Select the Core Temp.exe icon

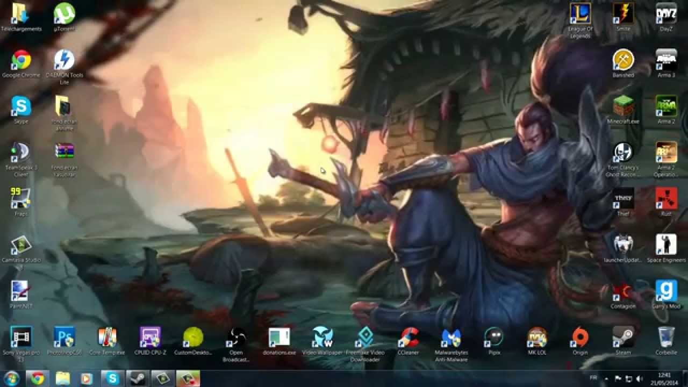[x=107, y=341]
